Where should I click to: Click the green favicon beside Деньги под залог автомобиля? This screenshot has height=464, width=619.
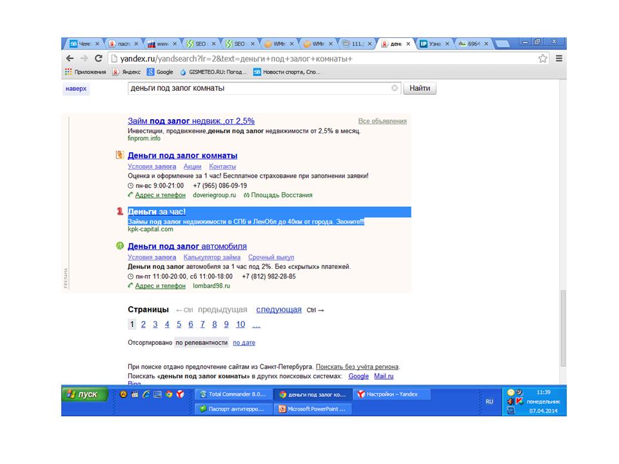(x=120, y=246)
